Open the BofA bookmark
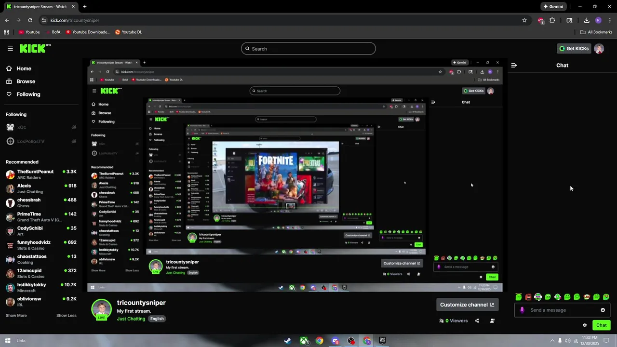The width and height of the screenshot is (617, 347). [53, 32]
